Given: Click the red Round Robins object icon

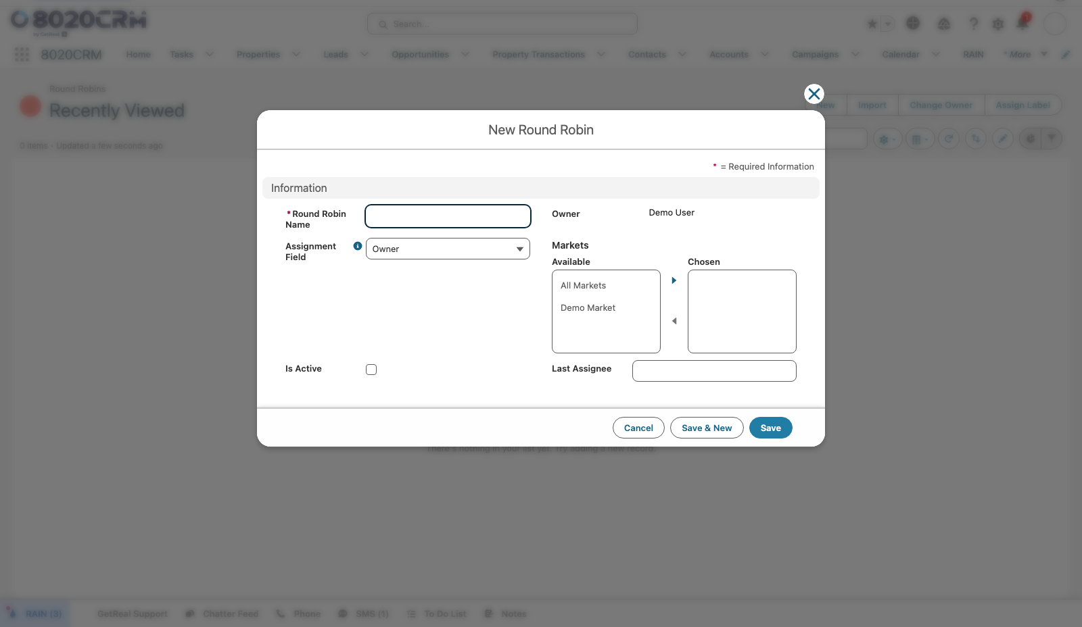Looking at the screenshot, I should click(x=30, y=106).
